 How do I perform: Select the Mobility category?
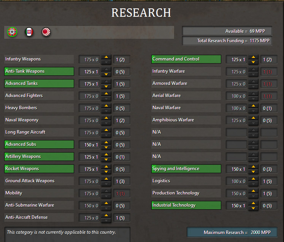pyautogui.click(x=39, y=193)
